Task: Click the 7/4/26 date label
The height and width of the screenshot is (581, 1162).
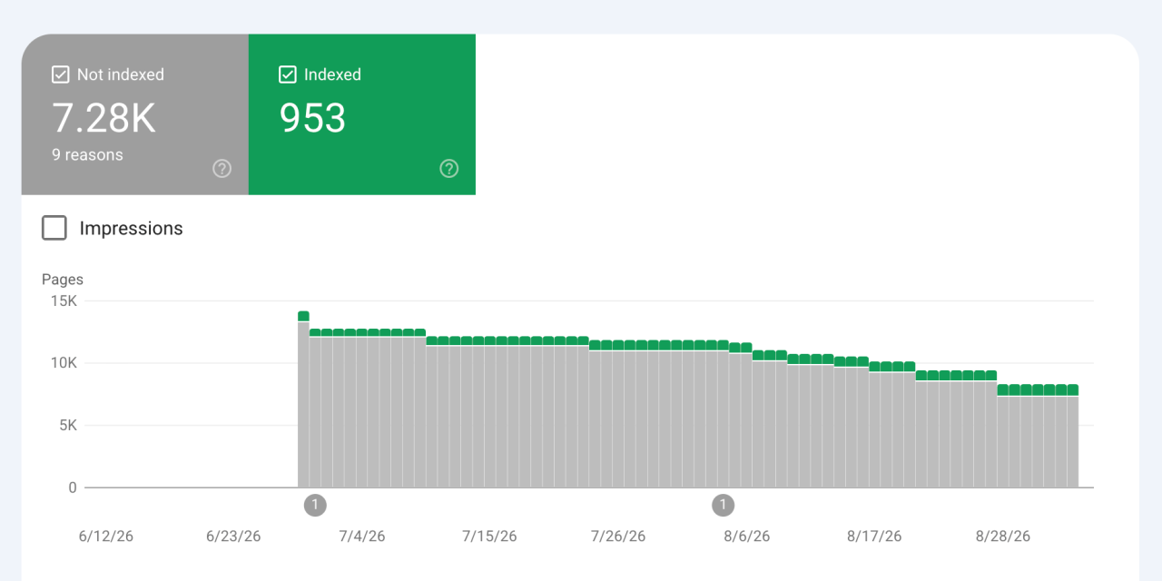Action: pos(362,537)
